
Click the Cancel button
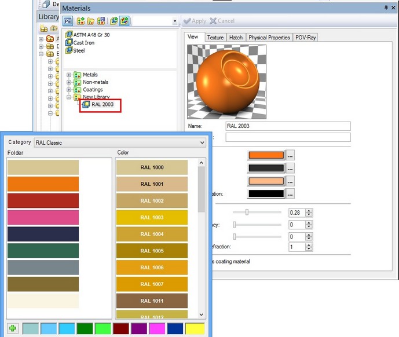pyautogui.click(x=222, y=21)
